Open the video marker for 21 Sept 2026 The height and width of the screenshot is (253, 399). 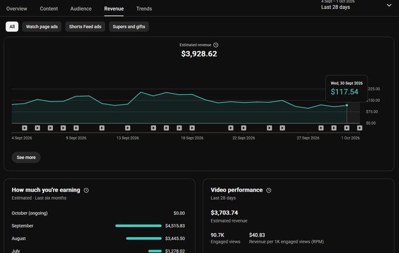click(231, 128)
